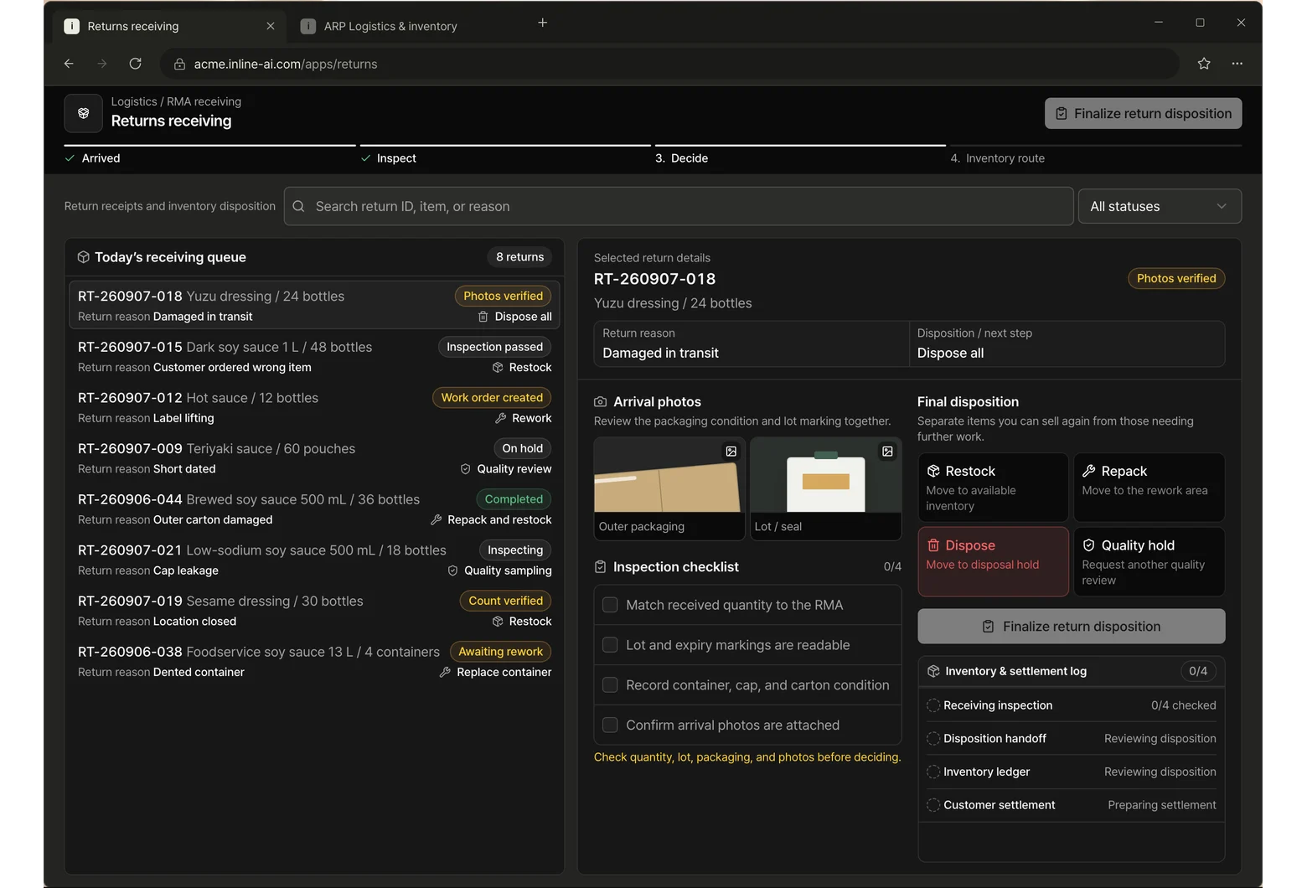
Task: Open the Outer packaging photo thumbnail
Action: (669, 488)
